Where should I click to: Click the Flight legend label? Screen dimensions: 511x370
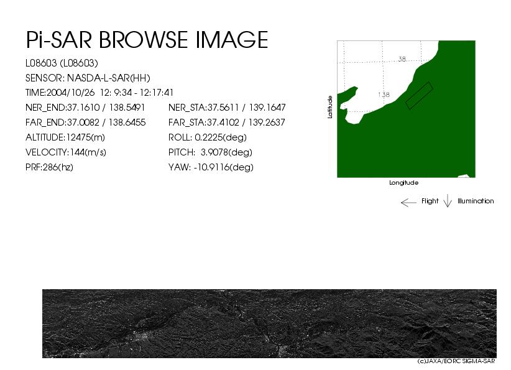pos(430,201)
